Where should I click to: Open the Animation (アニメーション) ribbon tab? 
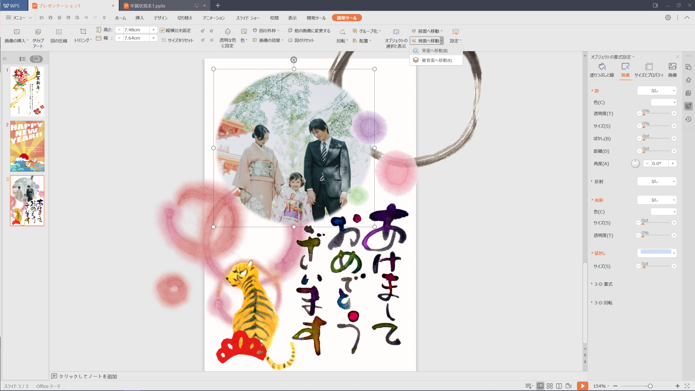click(214, 18)
